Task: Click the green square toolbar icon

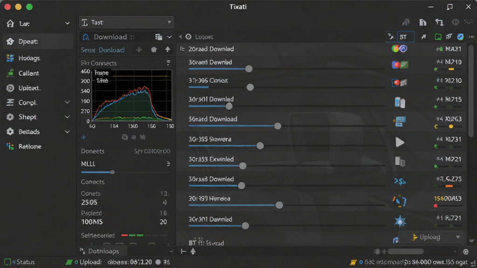Action: click(438, 37)
